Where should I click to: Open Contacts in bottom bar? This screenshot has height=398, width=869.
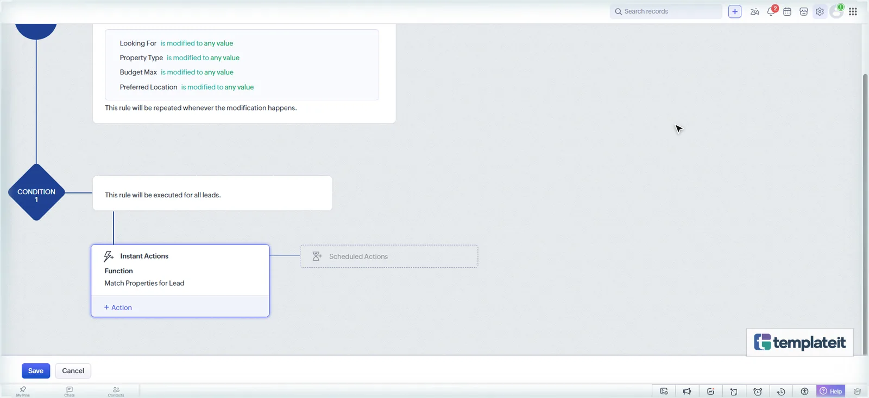coord(116,391)
